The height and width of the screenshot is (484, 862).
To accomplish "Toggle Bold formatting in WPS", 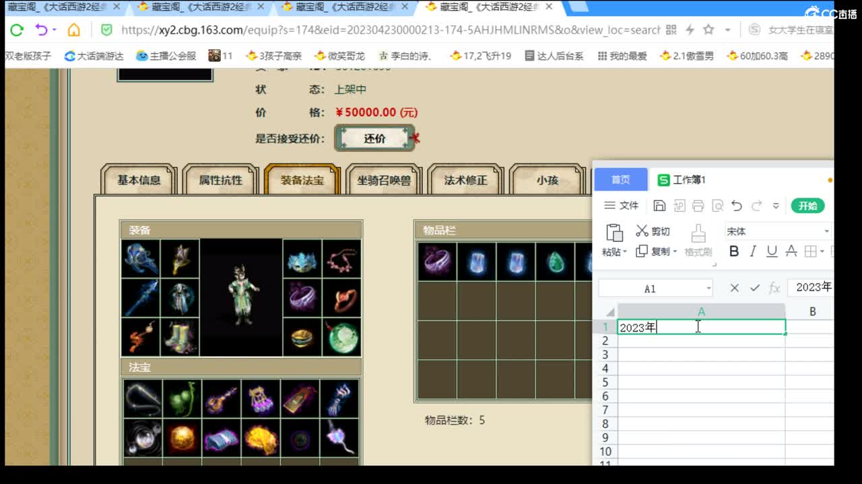I will click(x=734, y=251).
